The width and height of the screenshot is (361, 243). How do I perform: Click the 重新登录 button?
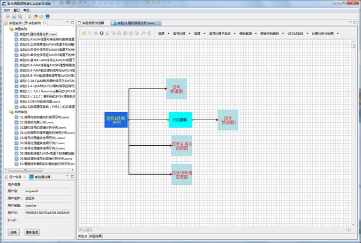point(32,232)
